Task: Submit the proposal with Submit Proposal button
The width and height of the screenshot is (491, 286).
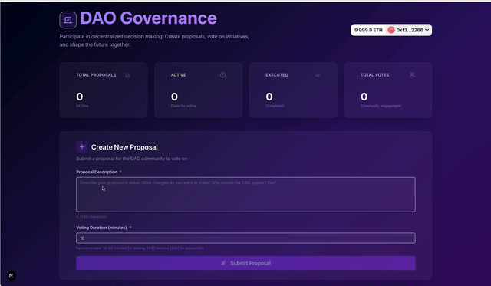Action: tap(245, 263)
